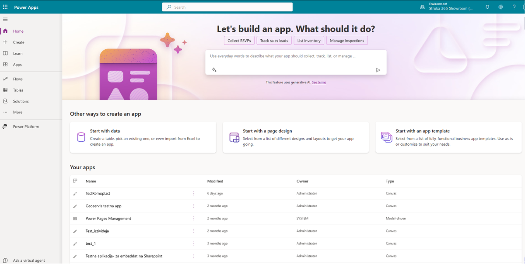Click the Search box in the header
This screenshot has width=525, height=274.
pos(227,7)
